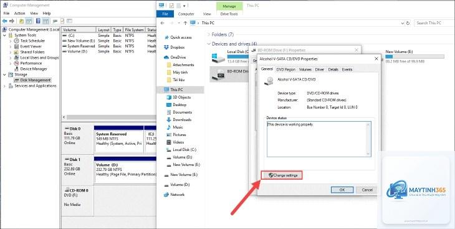The height and width of the screenshot is (229, 455).
Task: Click Explorer blue File button
Action: click(x=165, y=14)
